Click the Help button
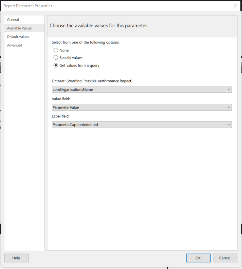 [x=16, y=258]
